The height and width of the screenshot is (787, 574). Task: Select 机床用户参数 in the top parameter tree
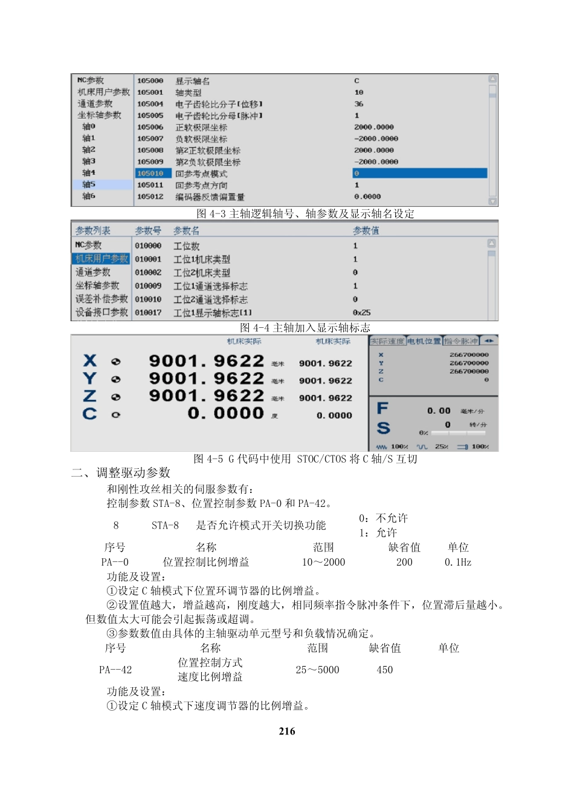pyautogui.click(x=103, y=92)
